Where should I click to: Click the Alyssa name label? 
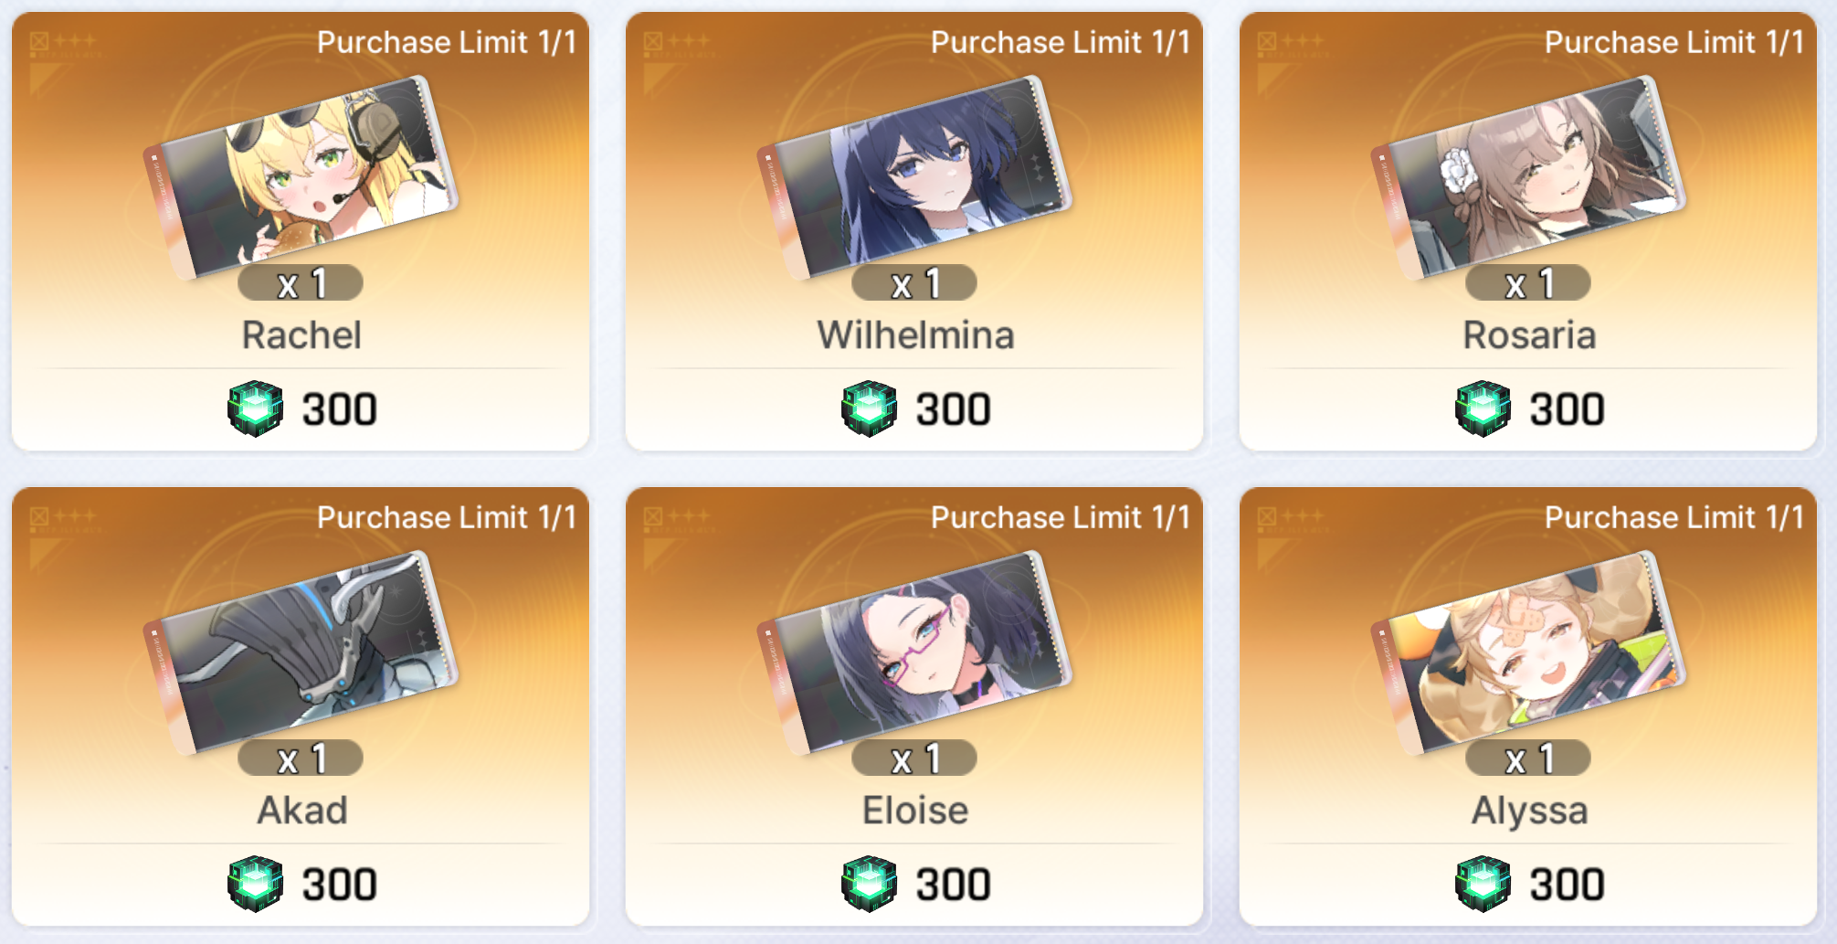click(x=1529, y=811)
